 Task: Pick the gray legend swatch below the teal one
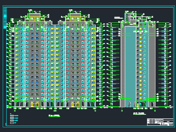[x=12, y=120]
